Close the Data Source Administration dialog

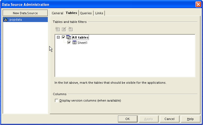pyautogui.click(x=198, y=4)
